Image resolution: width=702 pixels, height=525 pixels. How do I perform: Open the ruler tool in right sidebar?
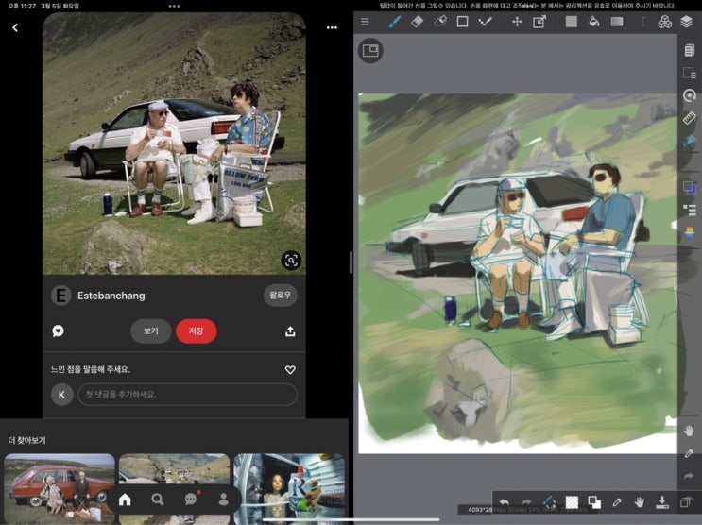690,118
